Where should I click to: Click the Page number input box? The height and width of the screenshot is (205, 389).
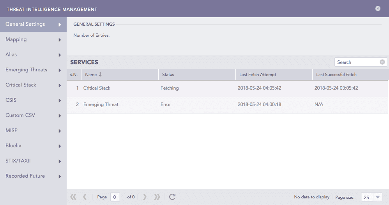click(x=115, y=197)
